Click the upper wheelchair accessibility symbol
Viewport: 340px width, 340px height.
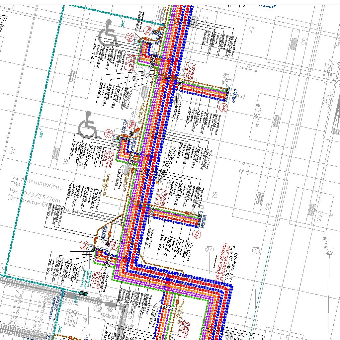coord(108,33)
